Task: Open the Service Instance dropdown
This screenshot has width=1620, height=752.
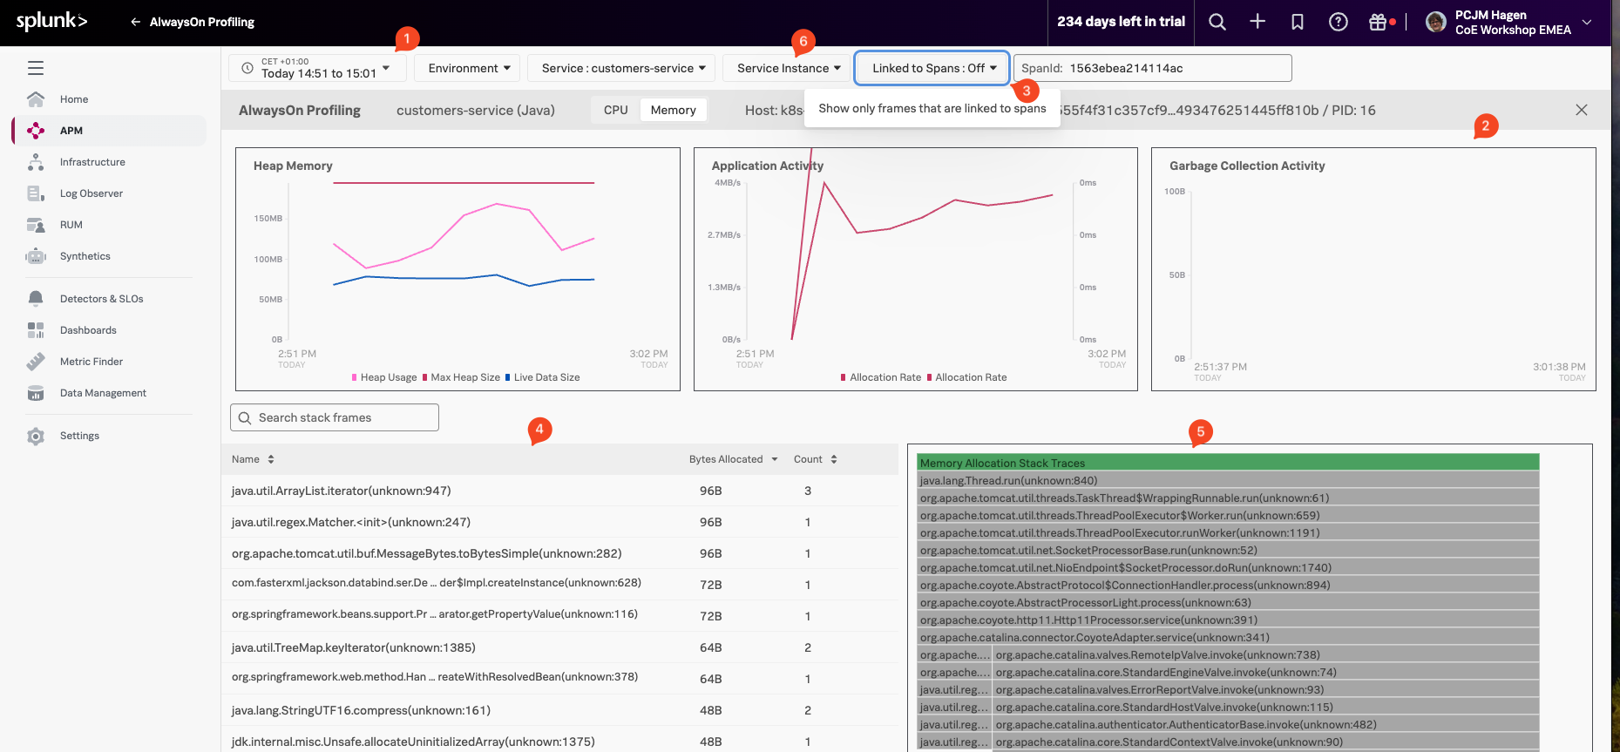Action: pos(788,68)
